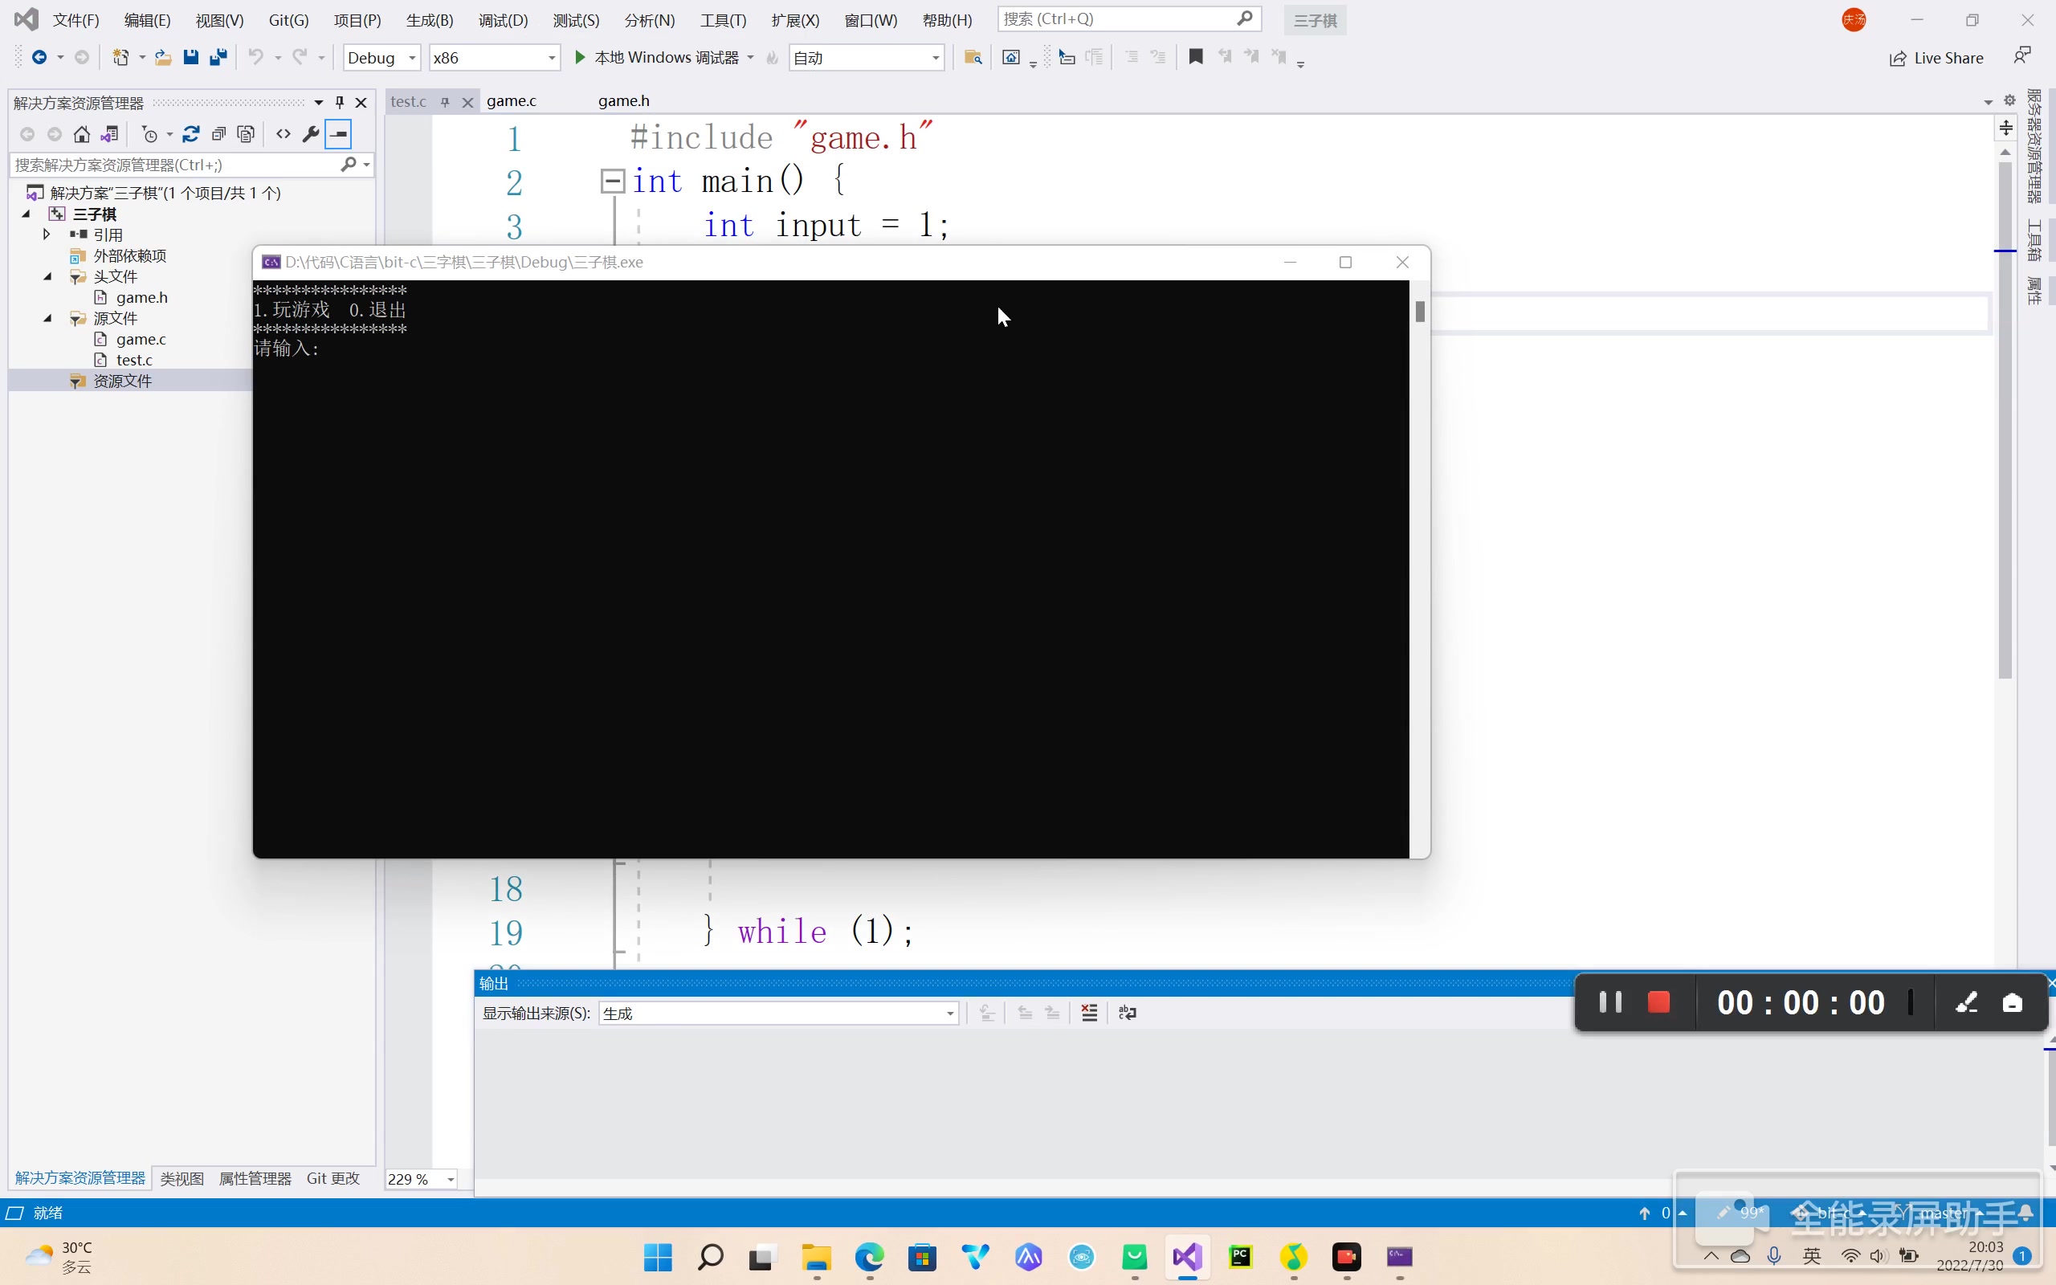The image size is (2056, 1285).
Task: Collapse the main function fold box
Action: click(613, 181)
